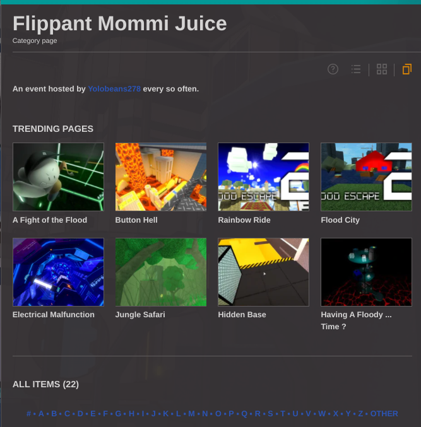Click the Button Hell title link
Screen dimensions: 421x427
point(136,220)
